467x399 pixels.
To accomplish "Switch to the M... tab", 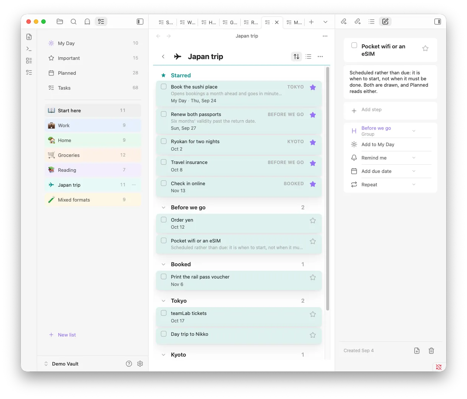I will click(294, 22).
